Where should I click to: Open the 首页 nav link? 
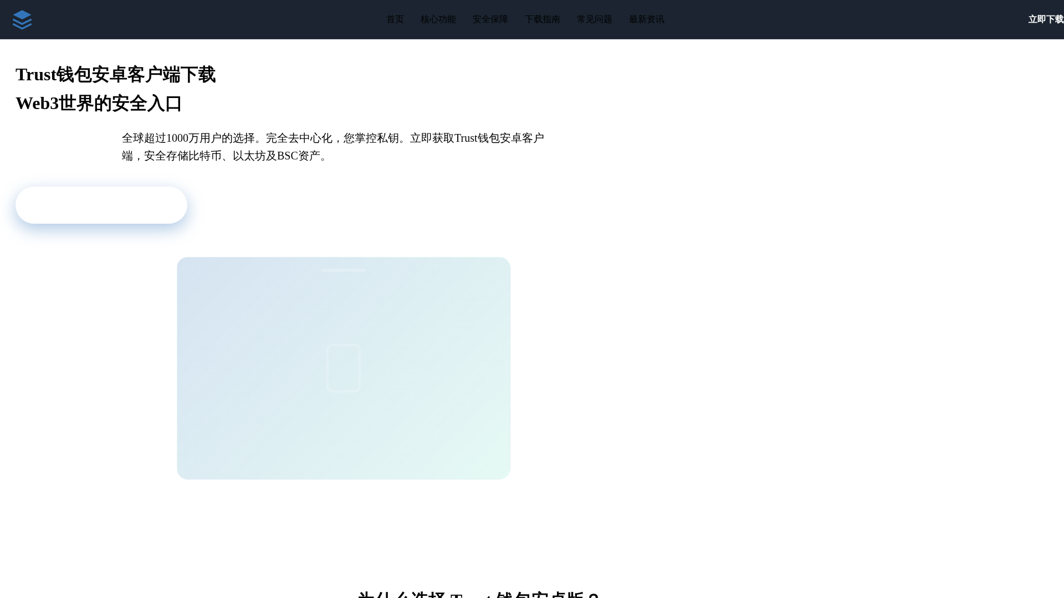click(x=395, y=19)
